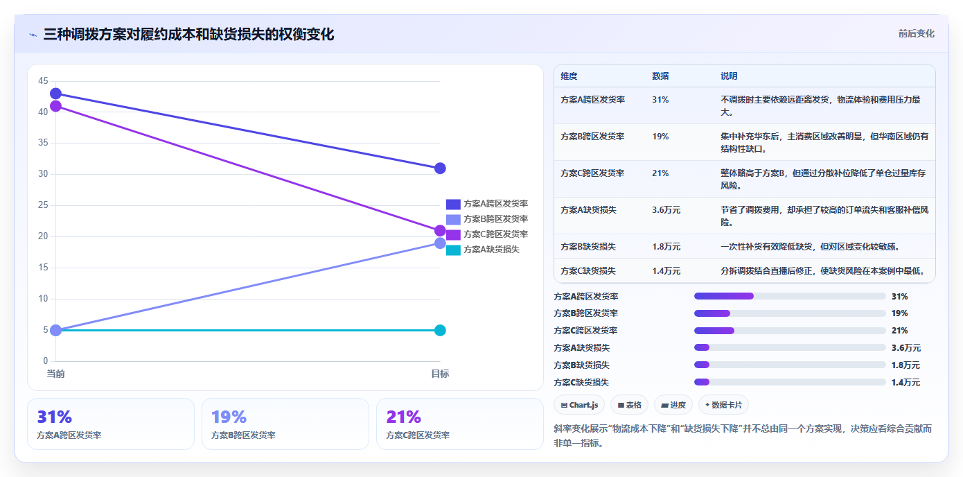The height and width of the screenshot is (477, 963).
Task: Click the 维度 table column header
Action: click(x=569, y=76)
